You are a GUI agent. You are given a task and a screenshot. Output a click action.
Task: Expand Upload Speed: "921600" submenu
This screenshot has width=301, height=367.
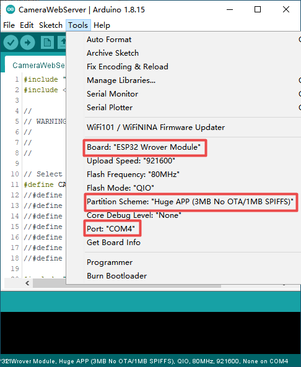pos(183,161)
